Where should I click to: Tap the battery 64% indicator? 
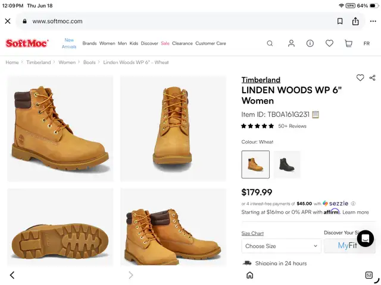coord(368,5)
